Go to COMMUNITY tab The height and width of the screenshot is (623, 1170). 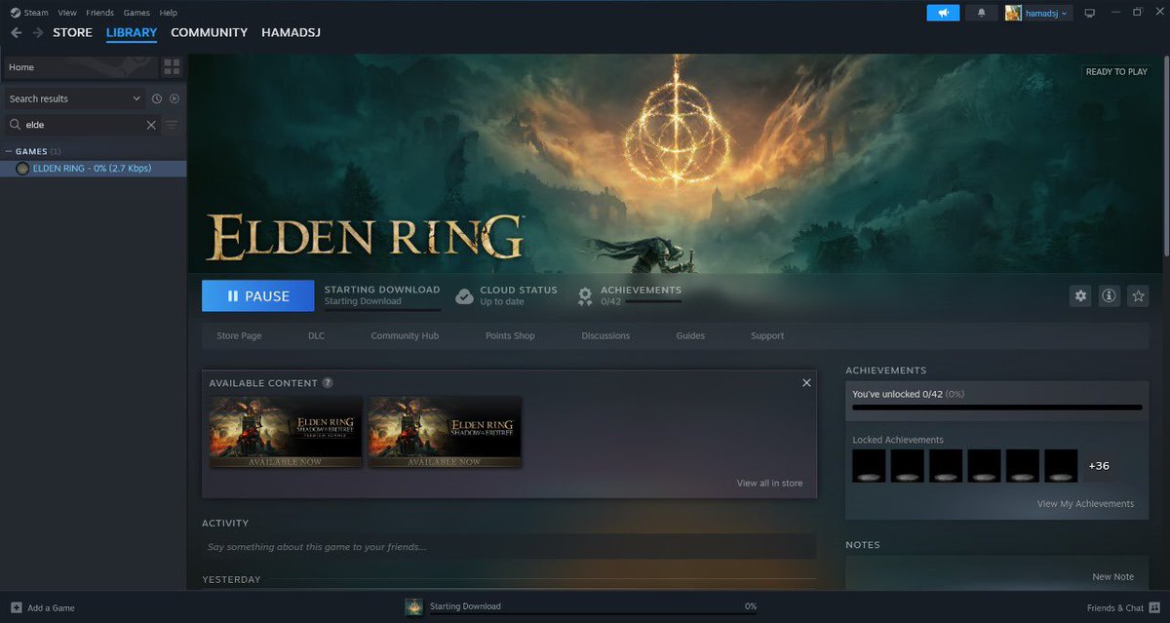(x=209, y=32)
